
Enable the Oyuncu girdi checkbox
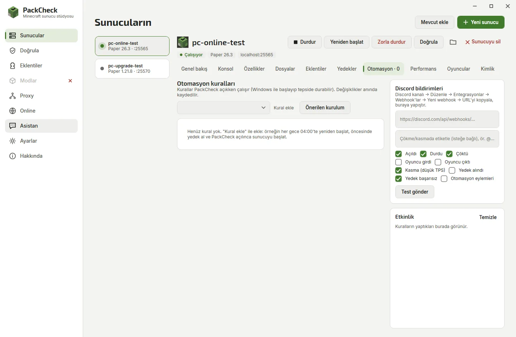398,162
